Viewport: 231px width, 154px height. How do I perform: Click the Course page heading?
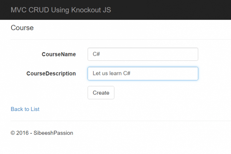coord(22,28)
